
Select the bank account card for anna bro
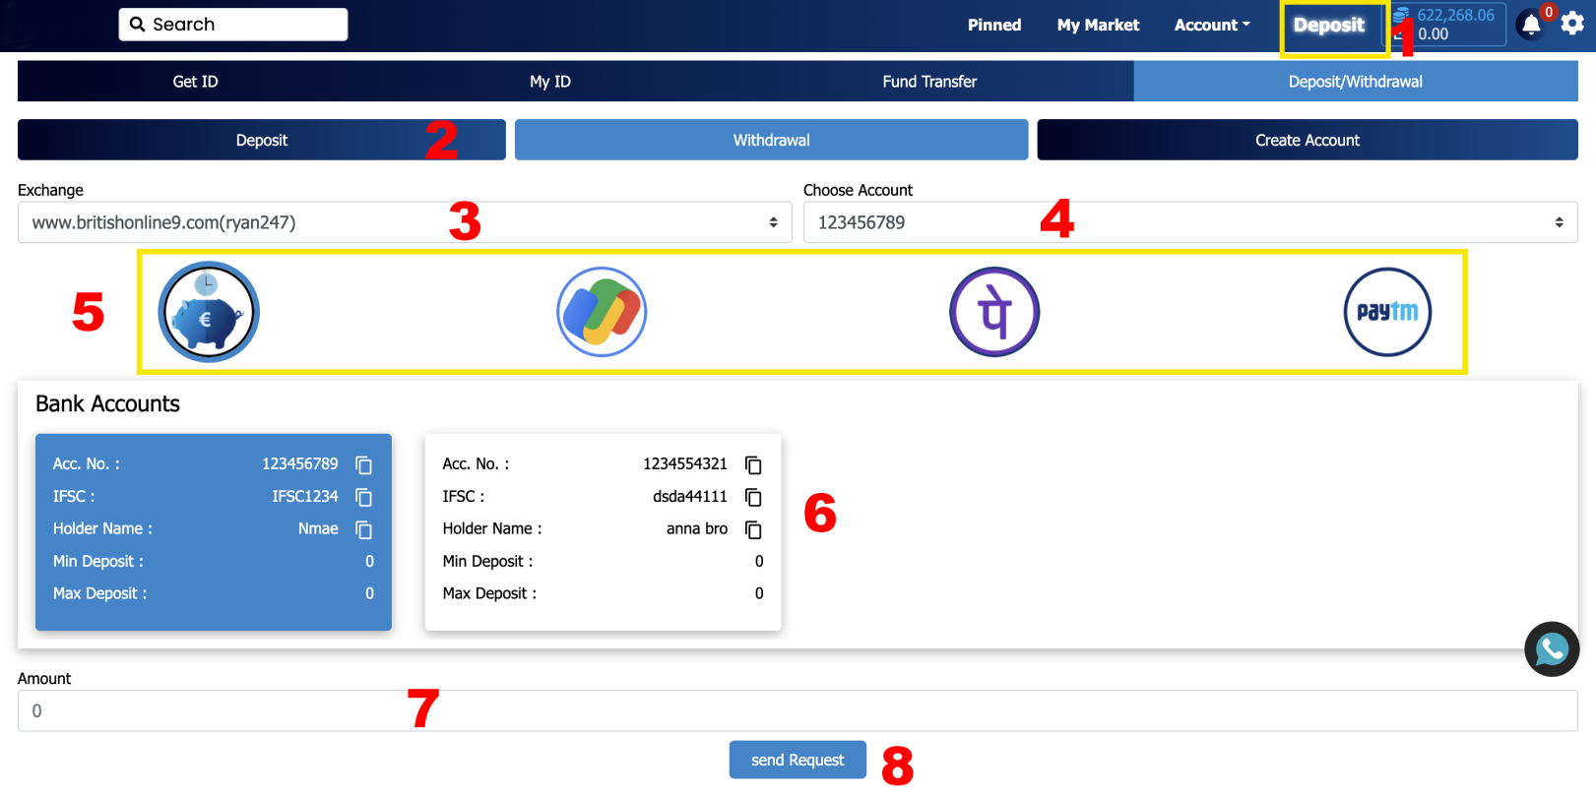tap(603, 532)
